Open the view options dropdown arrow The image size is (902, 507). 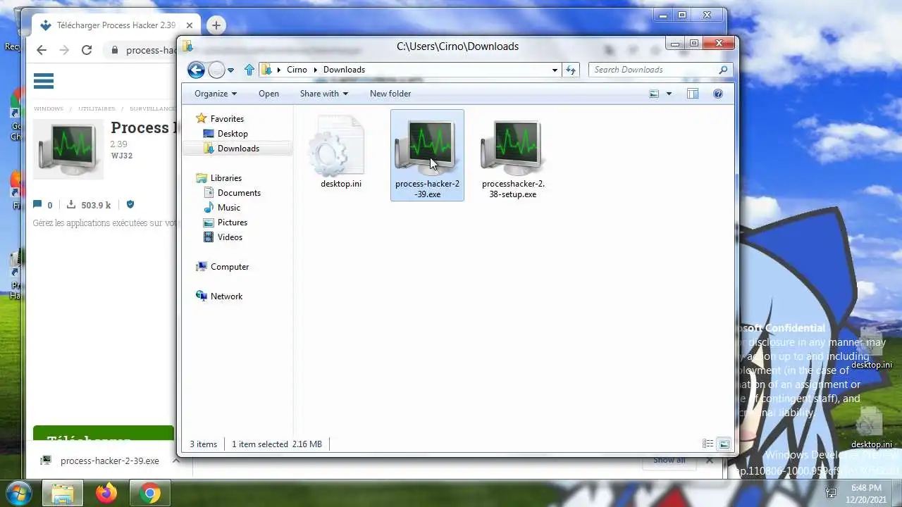(669, 94)
